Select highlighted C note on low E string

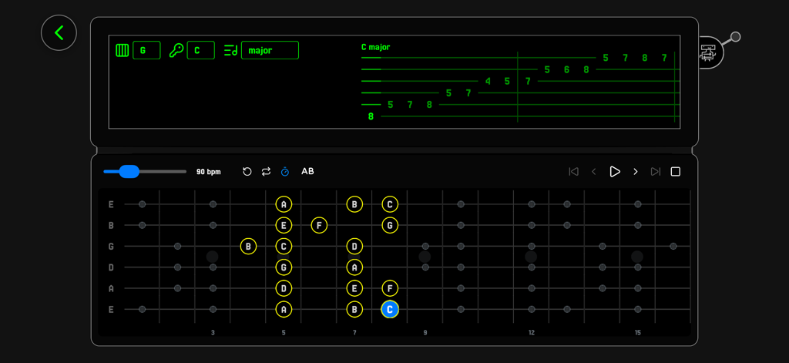click(x=390, y=309)
